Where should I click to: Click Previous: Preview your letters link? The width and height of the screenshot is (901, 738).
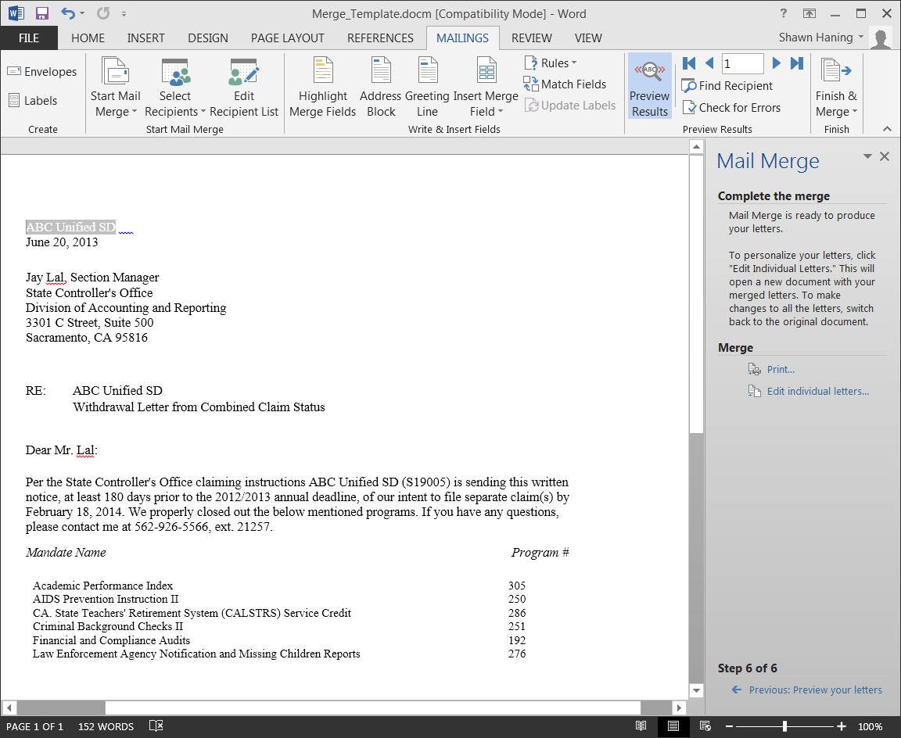click(816, 690)
